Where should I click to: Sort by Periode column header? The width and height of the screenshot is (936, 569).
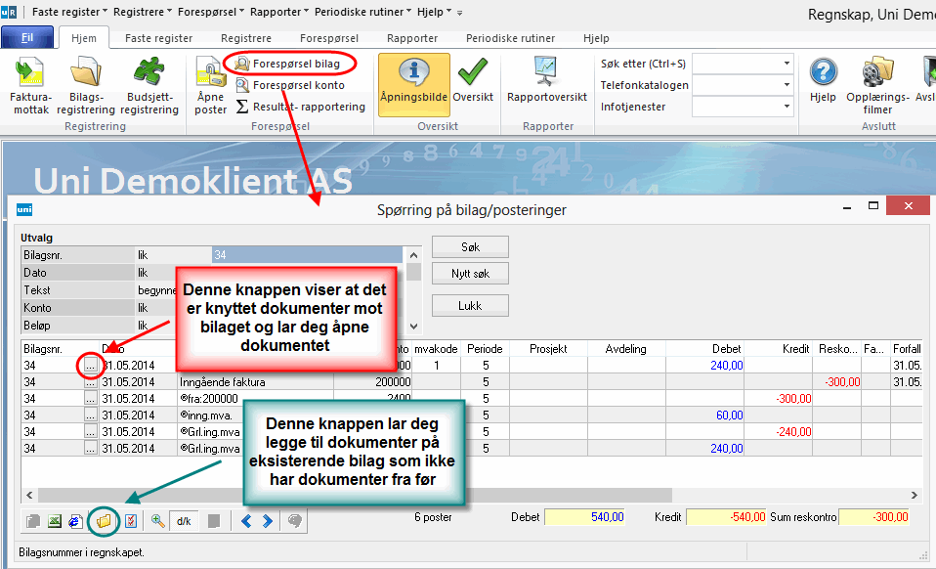click(485, 349)
